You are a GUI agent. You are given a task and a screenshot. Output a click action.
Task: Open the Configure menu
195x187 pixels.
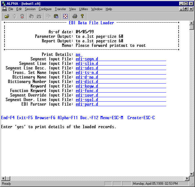45,9
